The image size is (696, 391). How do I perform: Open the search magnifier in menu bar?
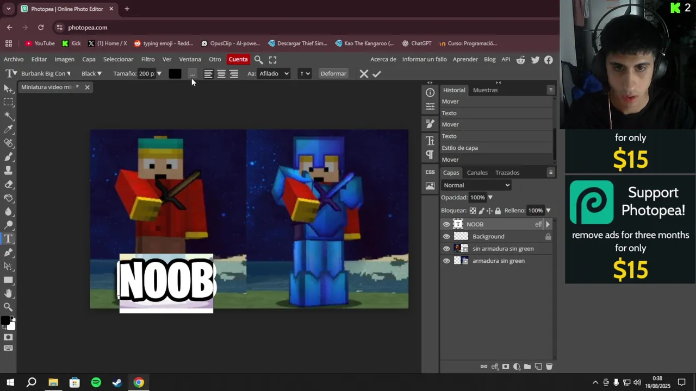(259, 59)
